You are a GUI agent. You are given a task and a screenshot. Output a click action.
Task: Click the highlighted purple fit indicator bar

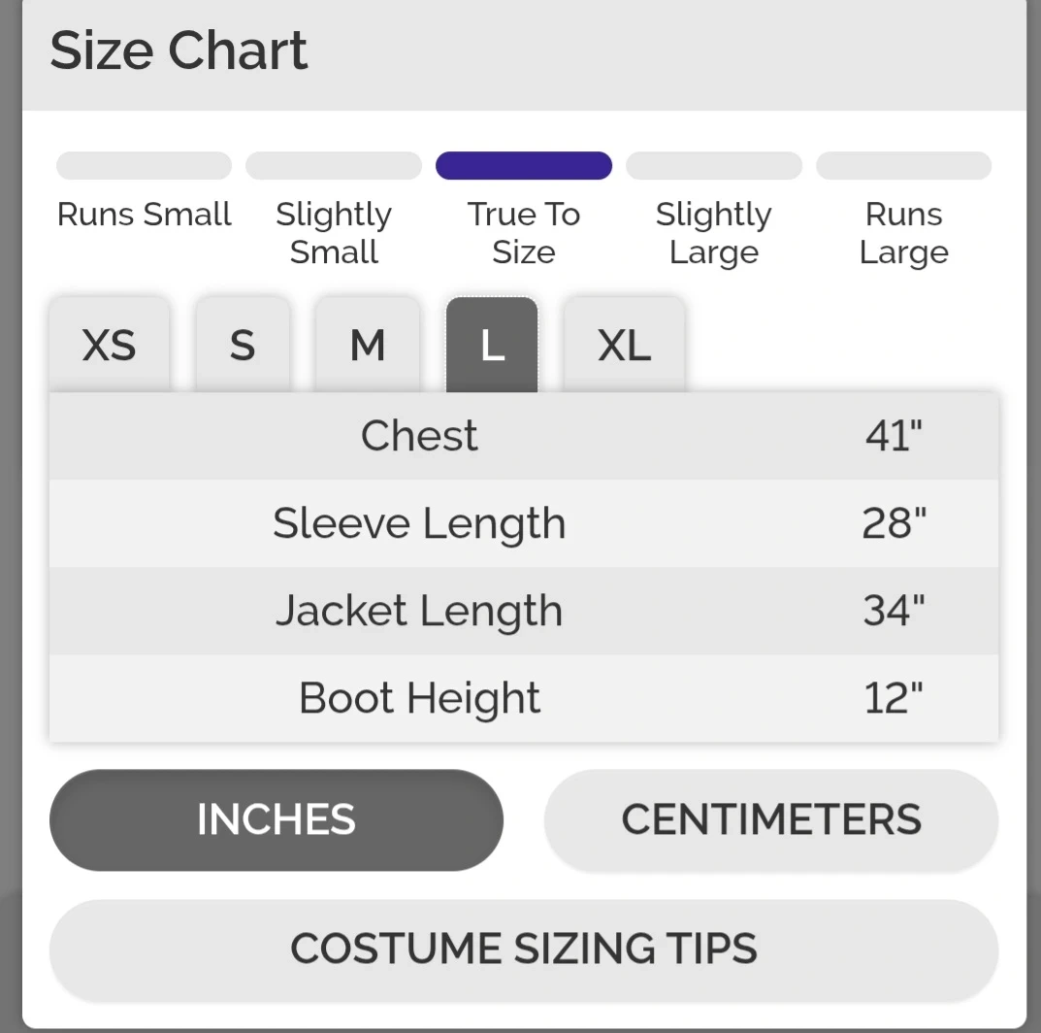click(x=524, y=166)
